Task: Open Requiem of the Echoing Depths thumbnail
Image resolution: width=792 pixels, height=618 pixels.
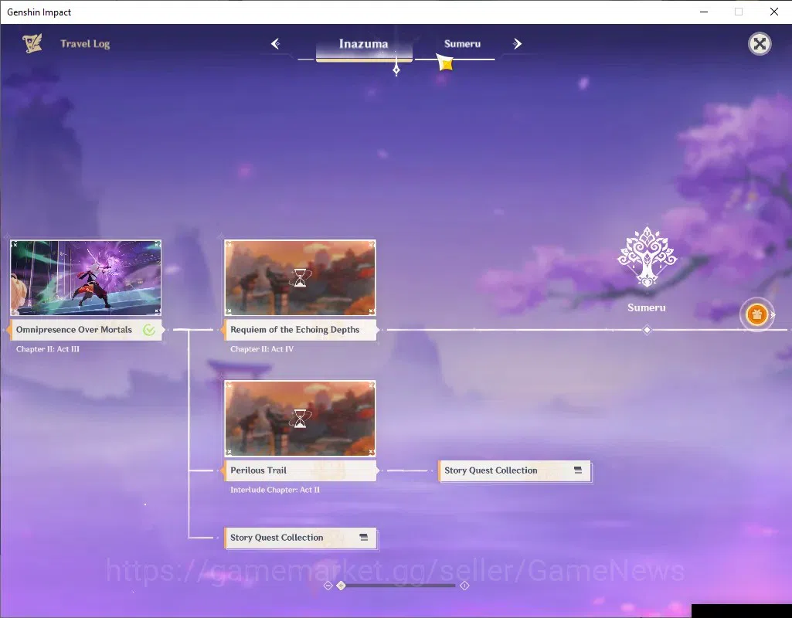Action: (300, 277)
